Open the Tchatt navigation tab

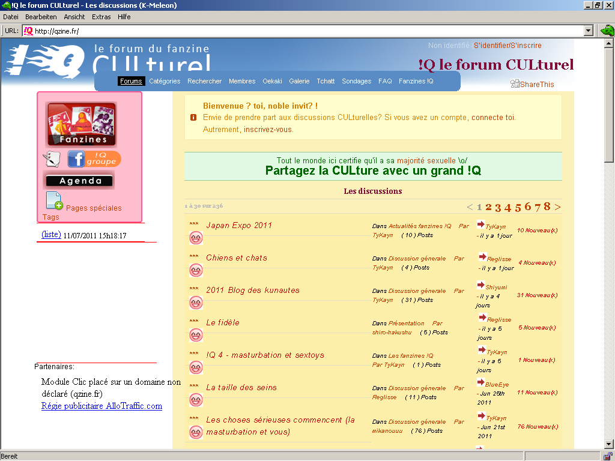click(x=326, y=81)
